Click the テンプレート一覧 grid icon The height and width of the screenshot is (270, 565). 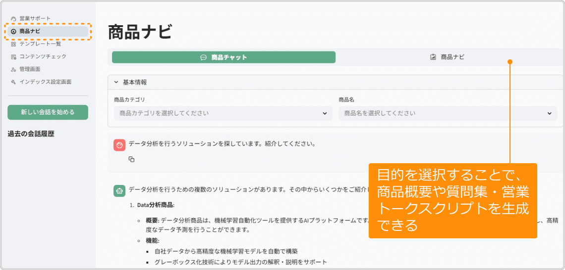[14, 44]
